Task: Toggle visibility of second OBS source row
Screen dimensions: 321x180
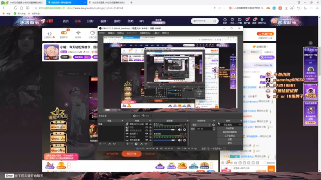Action: point(146,127)
